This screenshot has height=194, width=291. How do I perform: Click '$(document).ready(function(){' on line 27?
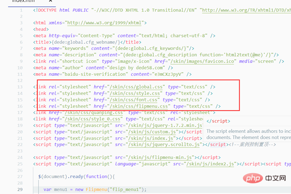(x=77, y=177)
